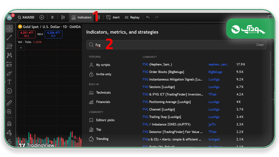Open author profile nephew_sam_

(x=218, y=64)
